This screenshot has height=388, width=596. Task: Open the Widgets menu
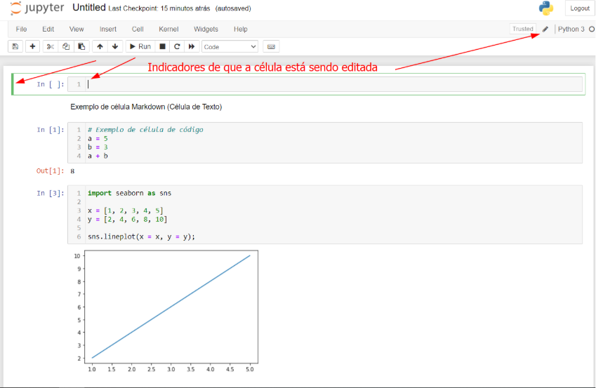(x=206, y=29)
